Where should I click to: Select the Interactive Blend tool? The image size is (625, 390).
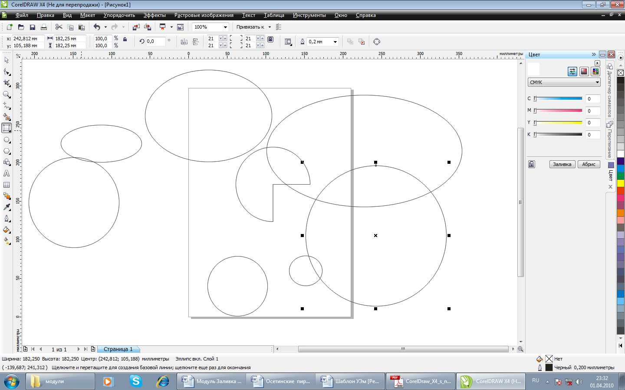coord(7,196)
